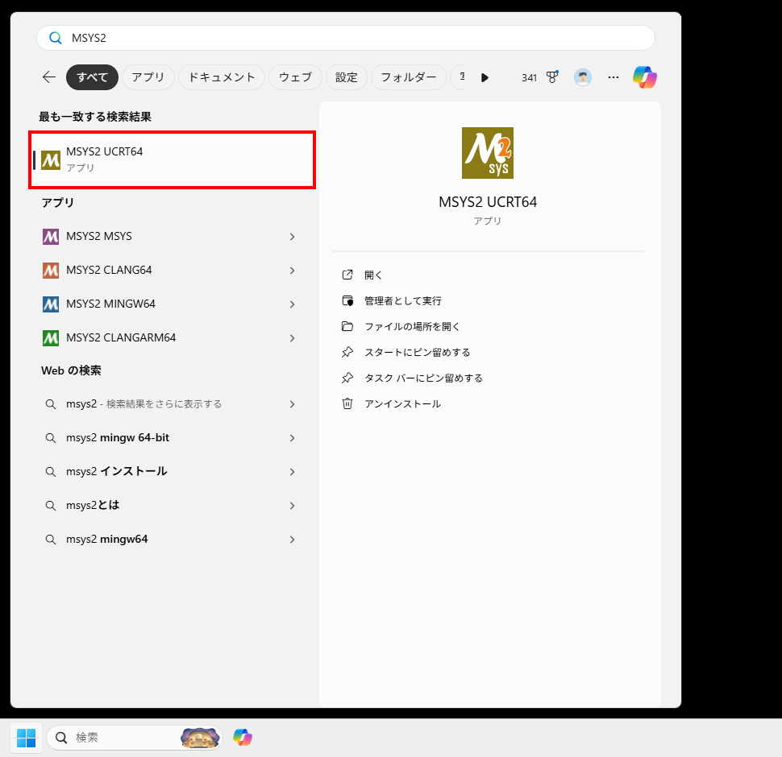Click the Start button on the taskbar
The width and height of the screenshot is (782, 757).
click(x=26, y=737)
